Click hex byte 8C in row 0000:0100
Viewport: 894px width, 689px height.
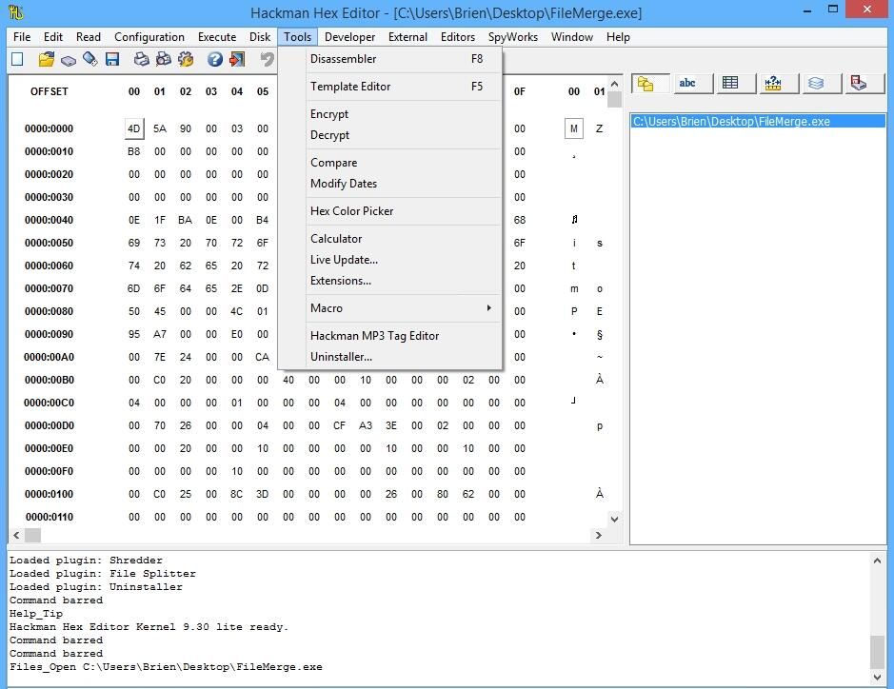tap(237, 494)
